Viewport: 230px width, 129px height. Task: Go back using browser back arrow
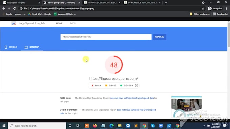4,9
